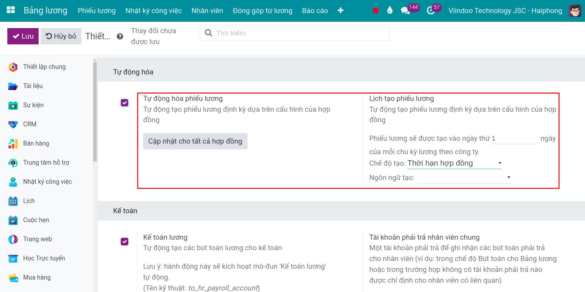Screen dimensions: 585x292
Task: Open CRM settings icon
Action: click(13, 124)
